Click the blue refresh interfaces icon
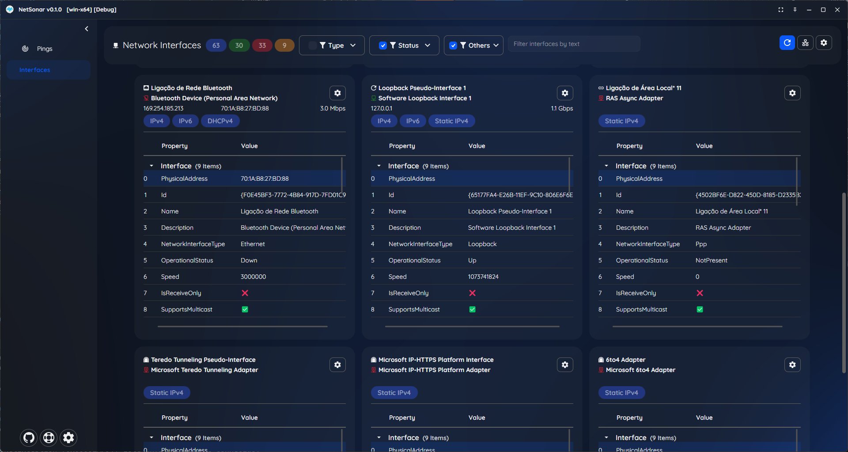The width and height of the screenshot is (848, 452). click(787, 43)
